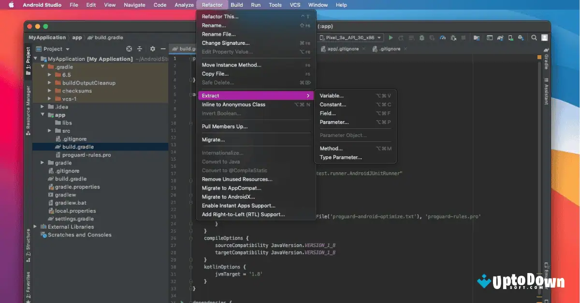The image size is (580, 303).
Task: Open project panel settings gear icon
Action: pyautogui.click(x=152, y=49)
